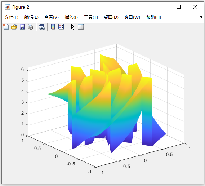The height and width of the screenshot is (186, 205).
Task: Click the dock figure arrow at menu bar end
Action: coord(200,17)
